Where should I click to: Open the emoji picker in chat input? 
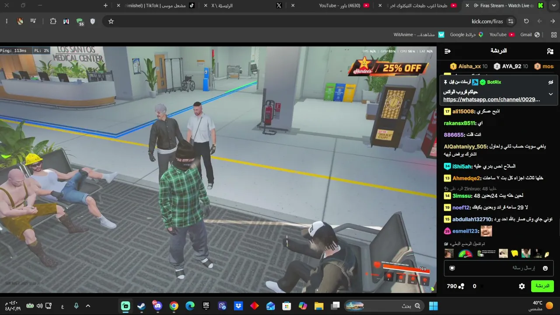(545, 268)
